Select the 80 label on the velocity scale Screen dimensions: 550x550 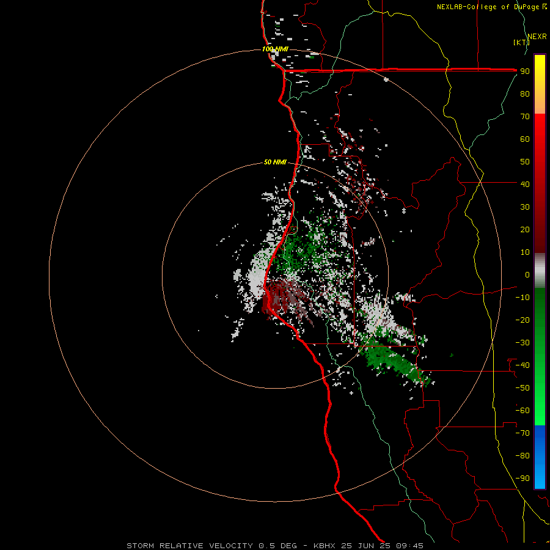pyautogui.click(x=525, y=94)
